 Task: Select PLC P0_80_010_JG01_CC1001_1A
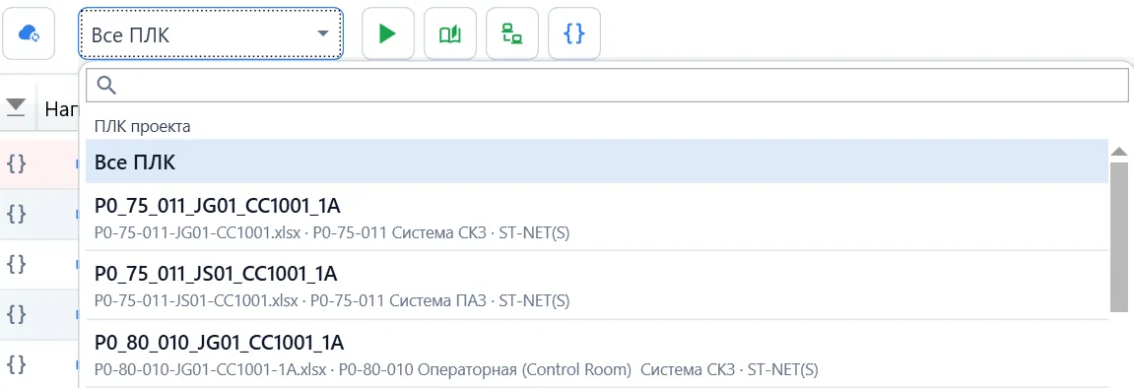tap(597, 354)
